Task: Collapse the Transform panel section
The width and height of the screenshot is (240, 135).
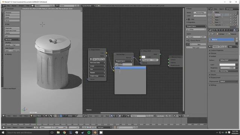Action: [10, 9]
